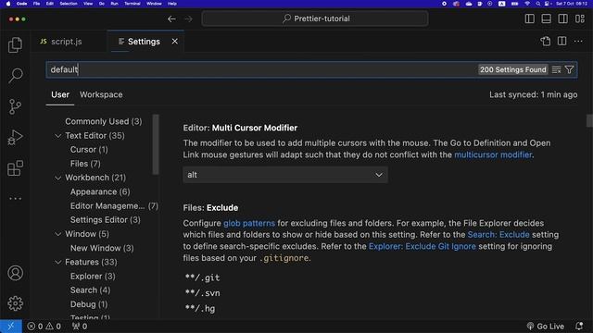Open notifications bell in status bar

pyautogui.click(x=579, y=326)
